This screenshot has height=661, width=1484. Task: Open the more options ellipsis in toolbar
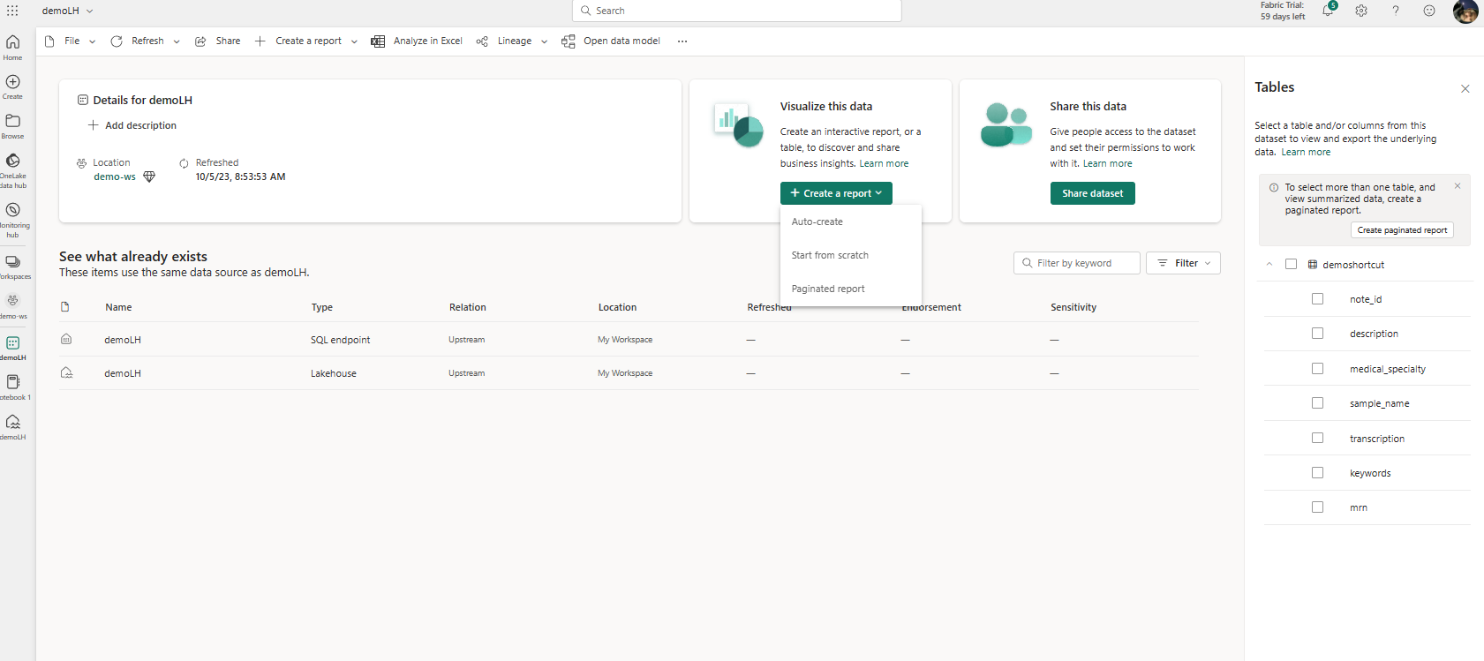[x=682, y=41]
